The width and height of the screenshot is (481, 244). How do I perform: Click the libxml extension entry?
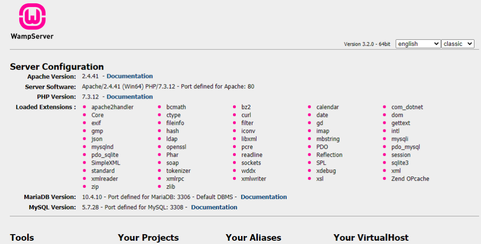click(x=249, y=139)
